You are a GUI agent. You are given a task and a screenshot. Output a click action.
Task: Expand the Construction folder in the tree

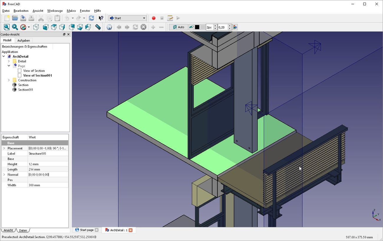pos(9,80)
